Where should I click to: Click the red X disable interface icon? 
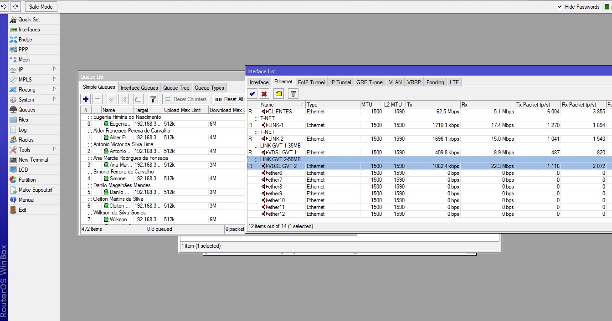(264, 94)
